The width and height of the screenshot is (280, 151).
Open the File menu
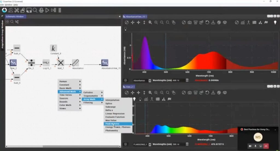pyautogui.click(x=2, y=5)
